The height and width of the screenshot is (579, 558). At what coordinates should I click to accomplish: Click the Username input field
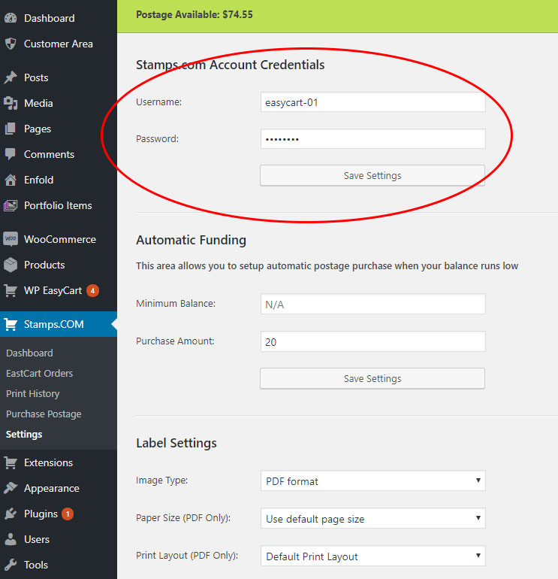coord(373,102)
